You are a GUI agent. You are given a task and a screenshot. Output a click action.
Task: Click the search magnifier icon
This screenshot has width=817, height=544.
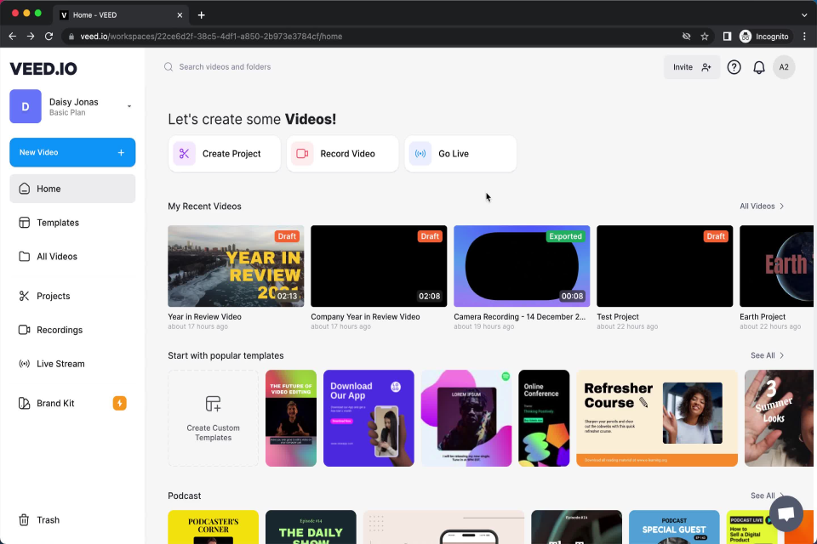(x=169, y=66)
